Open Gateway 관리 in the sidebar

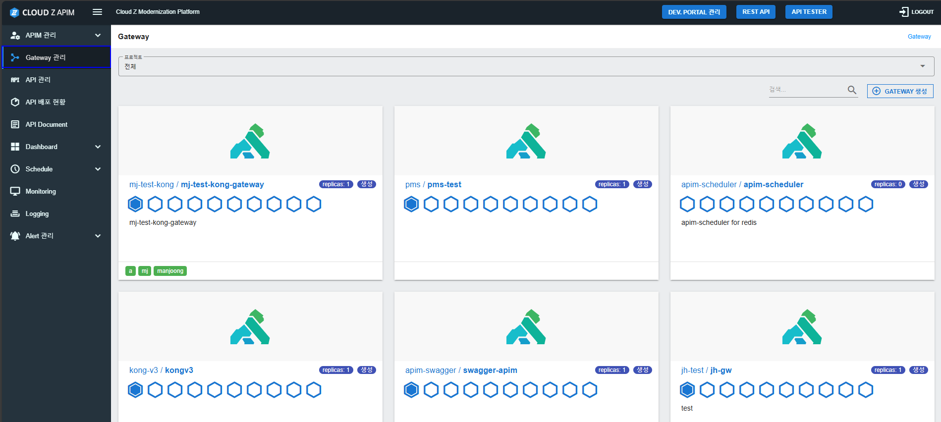click(56, 57)
